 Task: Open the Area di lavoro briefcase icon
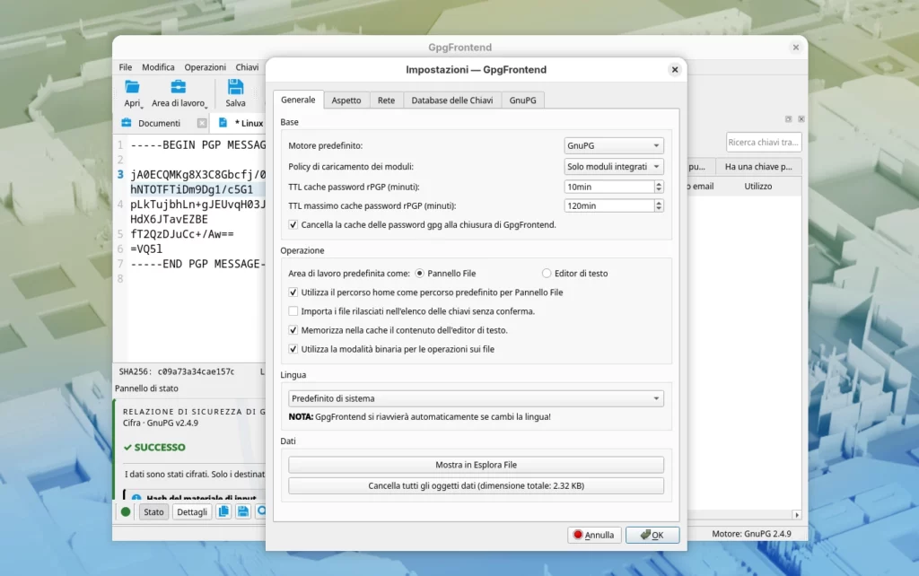pyautogui.click(x=179, y=87)
